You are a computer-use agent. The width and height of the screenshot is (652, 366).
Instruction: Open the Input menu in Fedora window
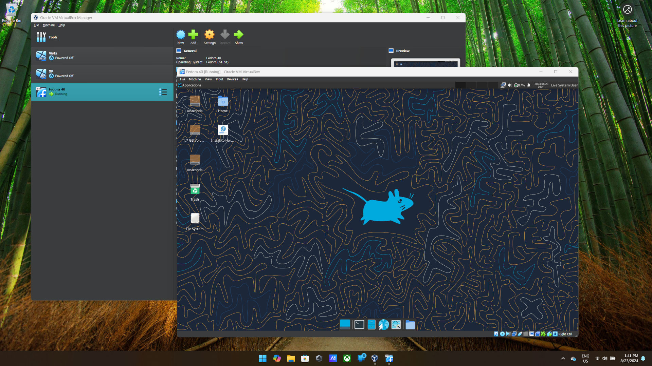click(219, 79)
